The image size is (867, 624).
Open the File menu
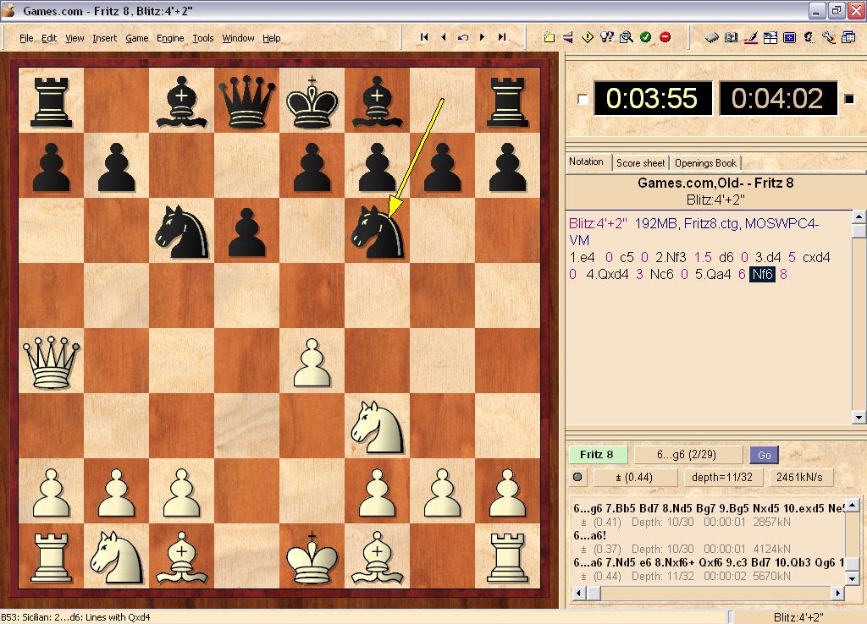pos(26,38)
